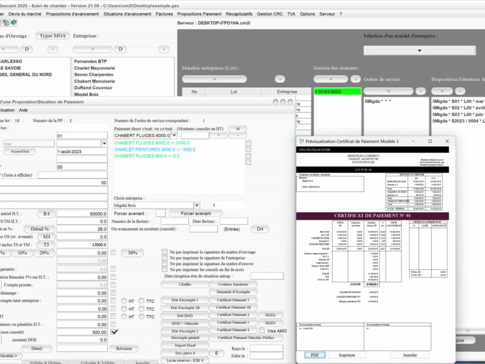Open the TVA menu
Screen dimensions: 485x364
(x=291, y=14)
